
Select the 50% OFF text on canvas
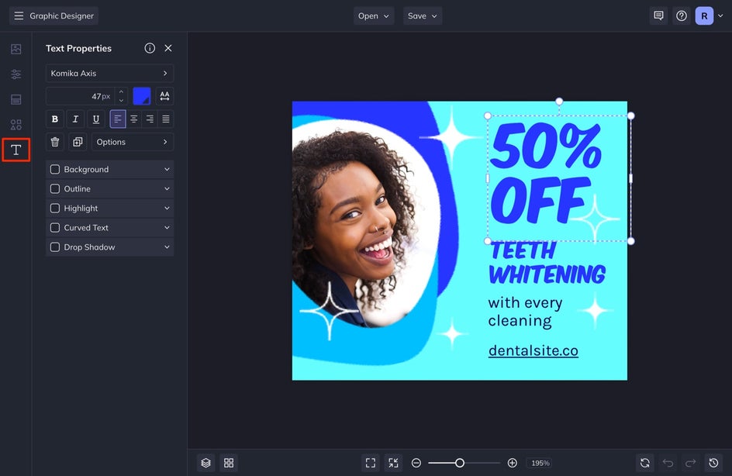pos(546,173)
